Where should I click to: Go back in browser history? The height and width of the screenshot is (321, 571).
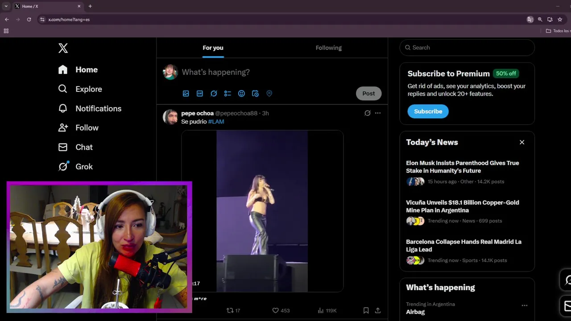(x=7, y=20)
